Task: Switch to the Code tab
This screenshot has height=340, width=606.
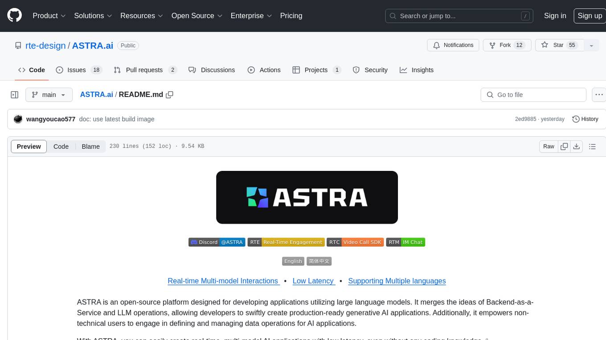Action: [x=31, y=70]
